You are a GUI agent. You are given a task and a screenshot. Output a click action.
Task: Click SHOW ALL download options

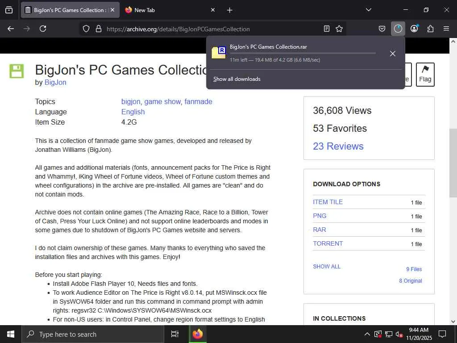pyautogui.click(x=327, y=267)
